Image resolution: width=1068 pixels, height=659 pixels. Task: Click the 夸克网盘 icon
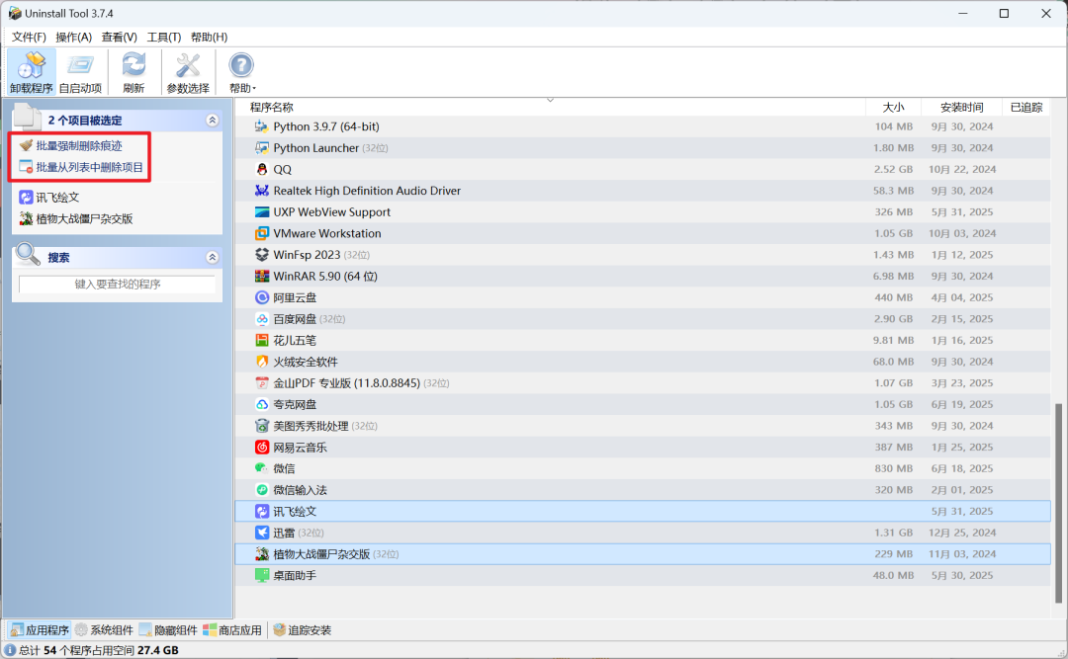[261, 404]
